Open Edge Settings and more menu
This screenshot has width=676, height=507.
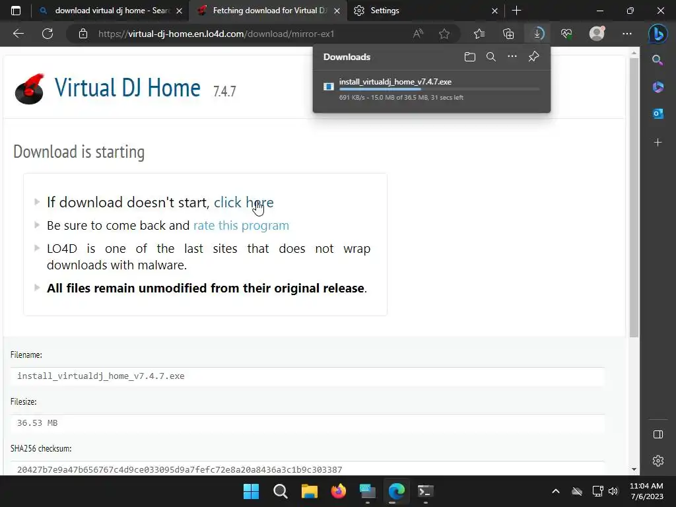[627, 34]
